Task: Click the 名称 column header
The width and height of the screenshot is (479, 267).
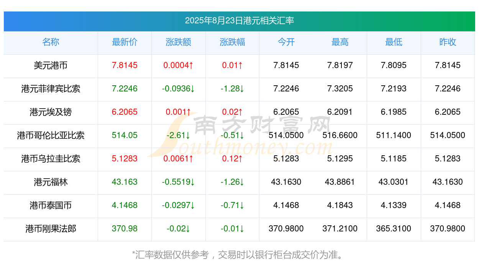Action: point(51,42)
